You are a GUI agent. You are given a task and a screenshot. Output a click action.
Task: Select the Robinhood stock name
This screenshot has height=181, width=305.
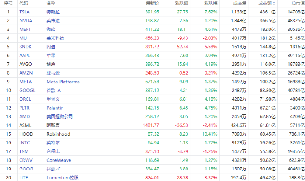(58, 134)
